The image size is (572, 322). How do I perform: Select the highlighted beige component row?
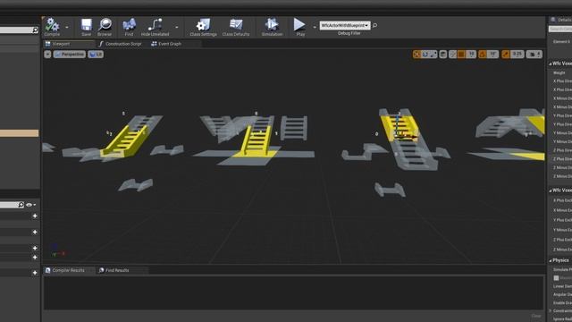20,133
